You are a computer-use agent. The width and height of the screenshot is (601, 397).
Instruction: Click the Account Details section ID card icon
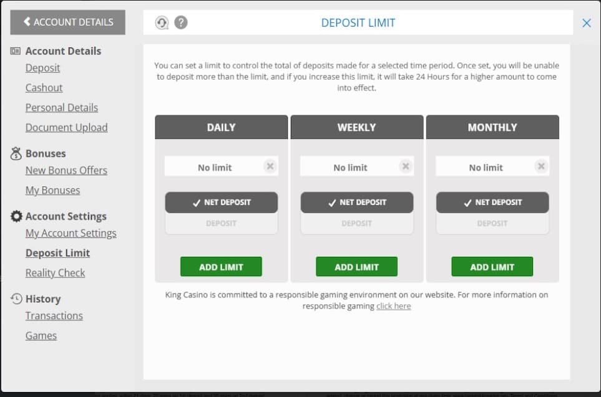(x=16, y=51)
